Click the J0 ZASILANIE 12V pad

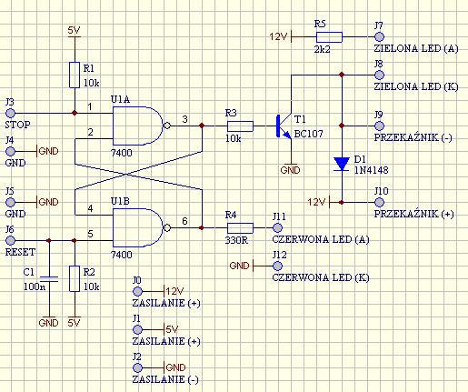tap(137, 291)
